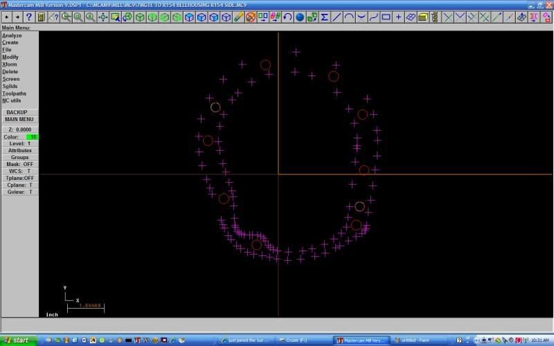
Task: Click the yellow solid block icon
Action: point(423,17)
